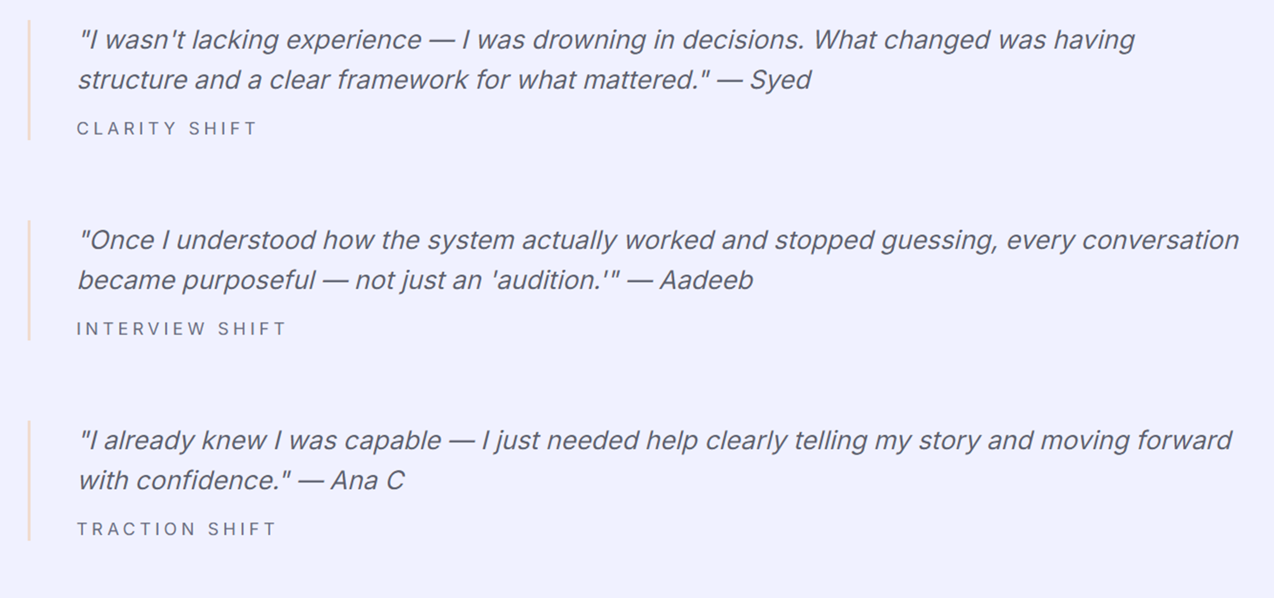Select the TRACTION SHIFT label
This screenshot has height=598, width=1274.
tap(177, 529)
